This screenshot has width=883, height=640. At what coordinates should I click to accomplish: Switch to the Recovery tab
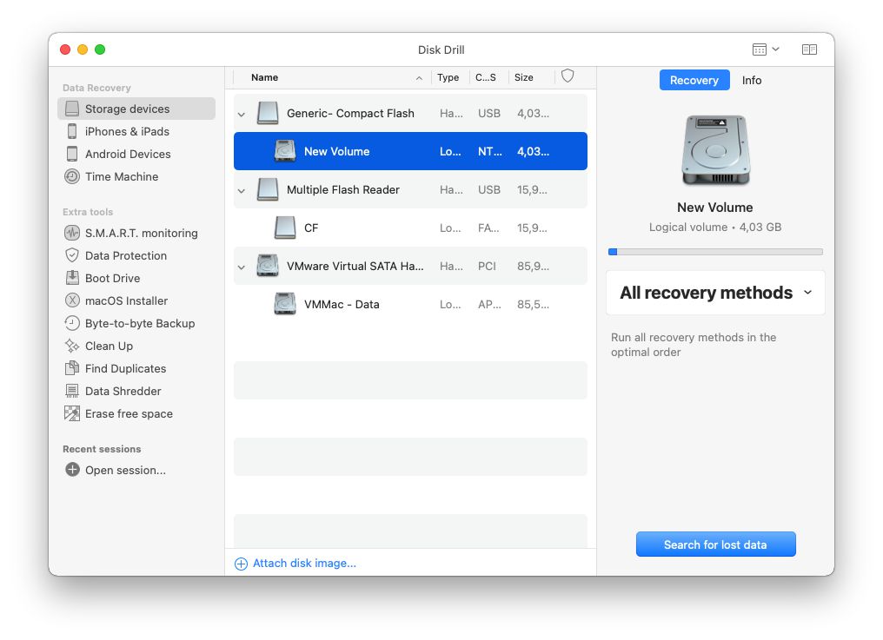coord(694,80)
